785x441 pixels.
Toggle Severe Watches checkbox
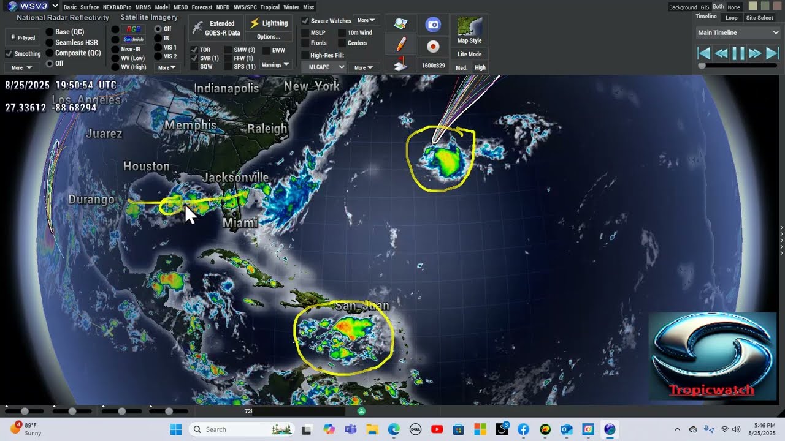tap(305, 21)
